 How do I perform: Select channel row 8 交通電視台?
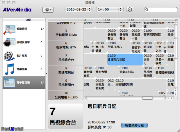click(x=66, y=72)
